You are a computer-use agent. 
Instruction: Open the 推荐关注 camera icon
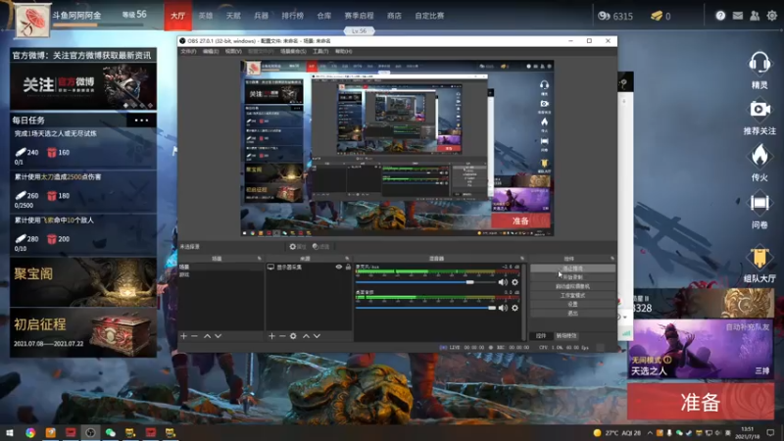tap(759, 109)
